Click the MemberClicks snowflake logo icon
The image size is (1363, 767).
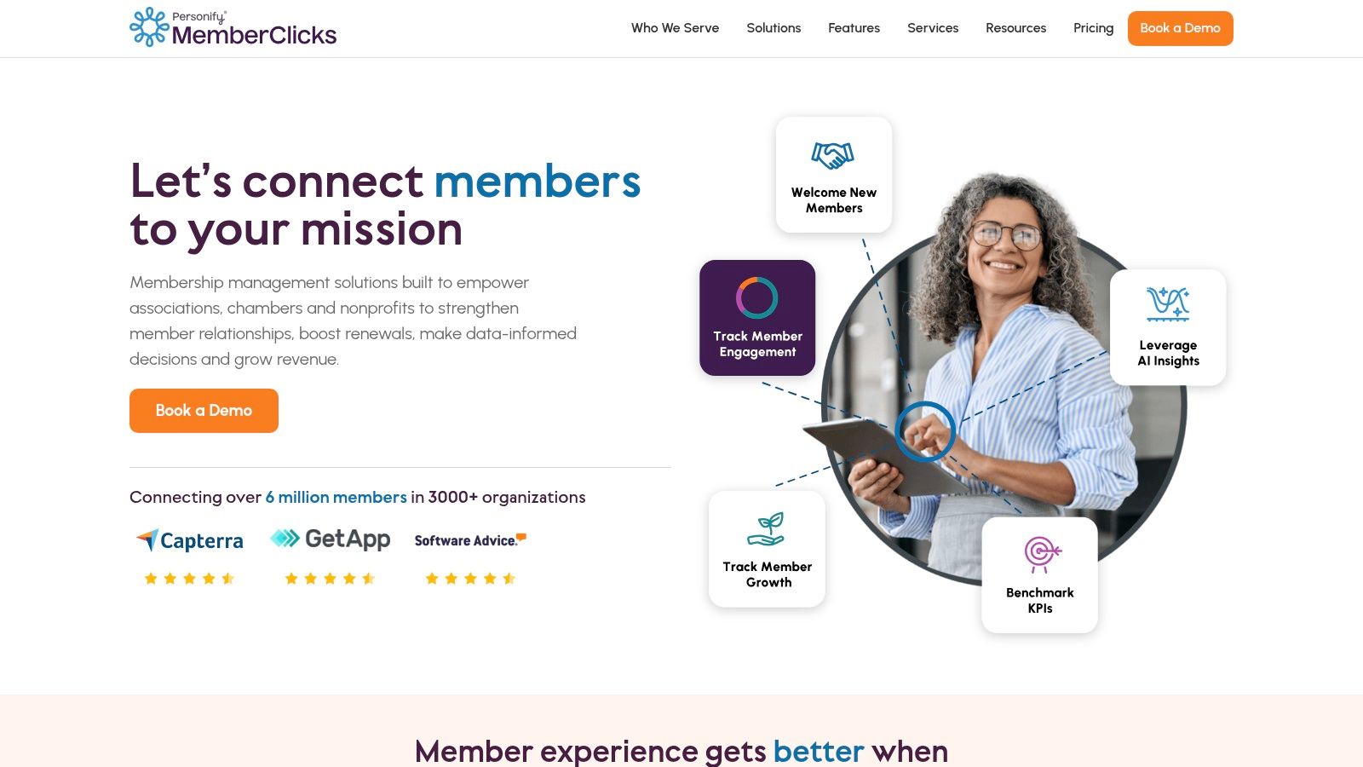148,27
